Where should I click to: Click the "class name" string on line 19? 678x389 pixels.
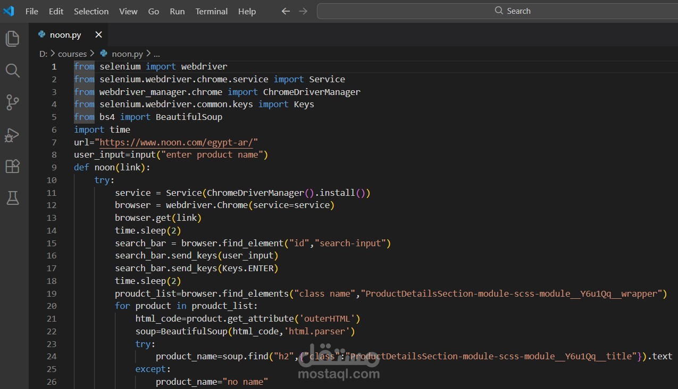coord(325,293)
